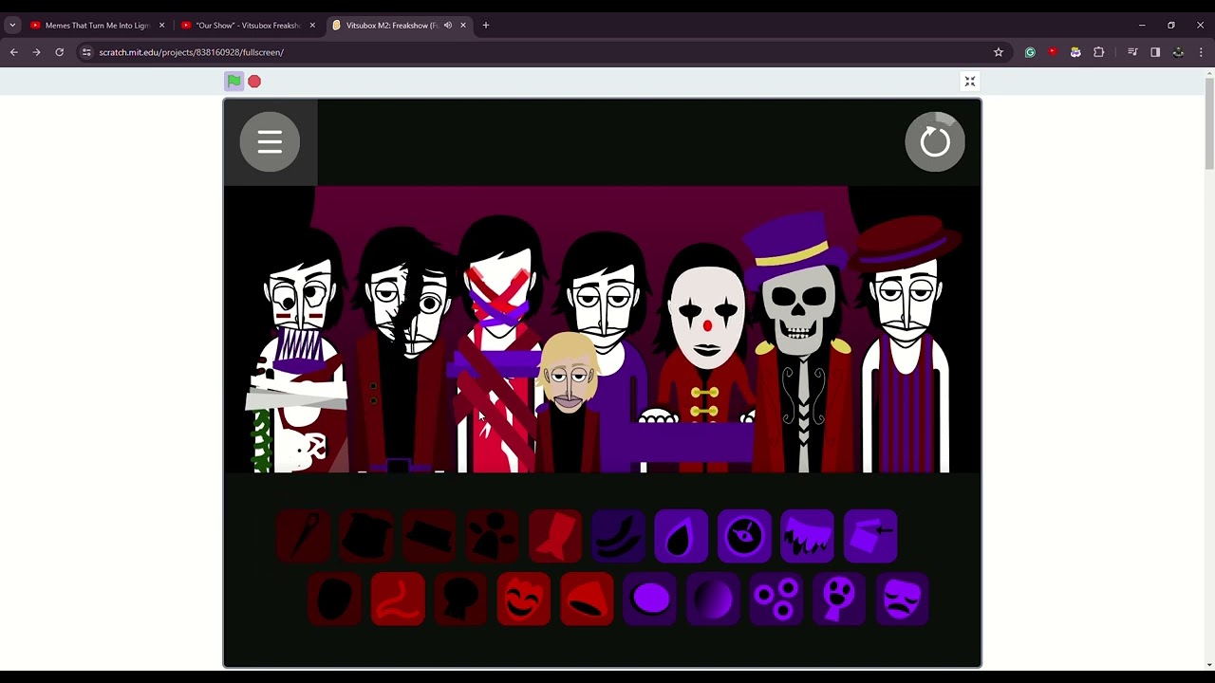The height and width of the screenshot is (683, 1215).
Task: Select the purple dripping fringe sound icon
Action: pyautogui.click(x=807, y=537)
